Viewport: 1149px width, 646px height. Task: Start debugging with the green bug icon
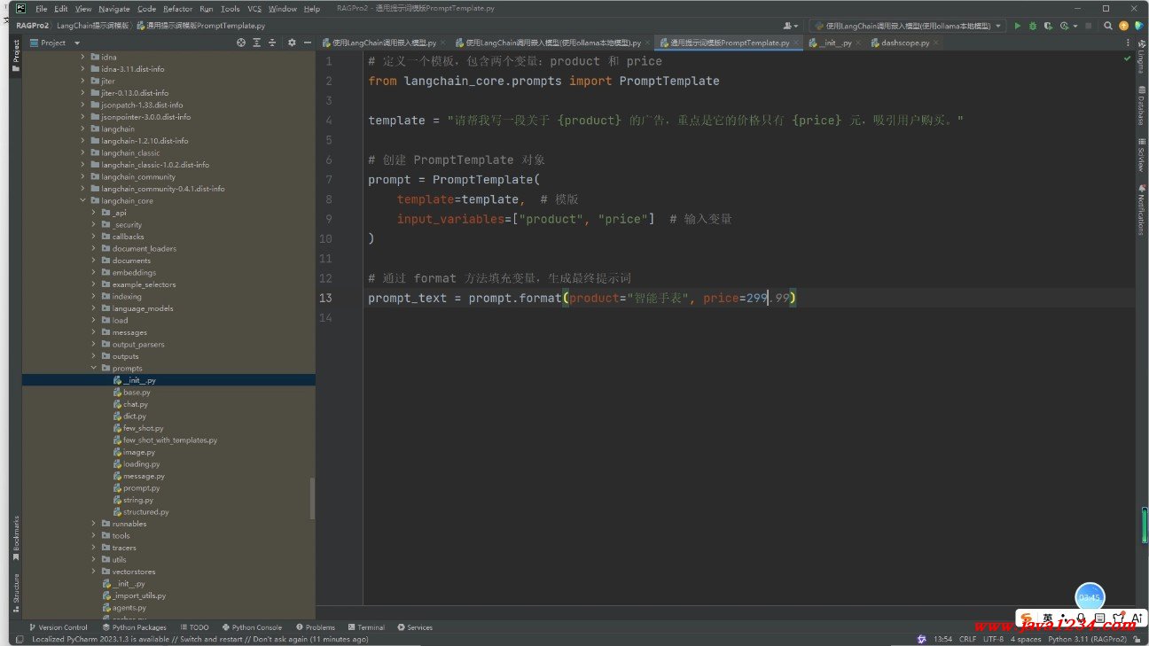point(1032,26)
